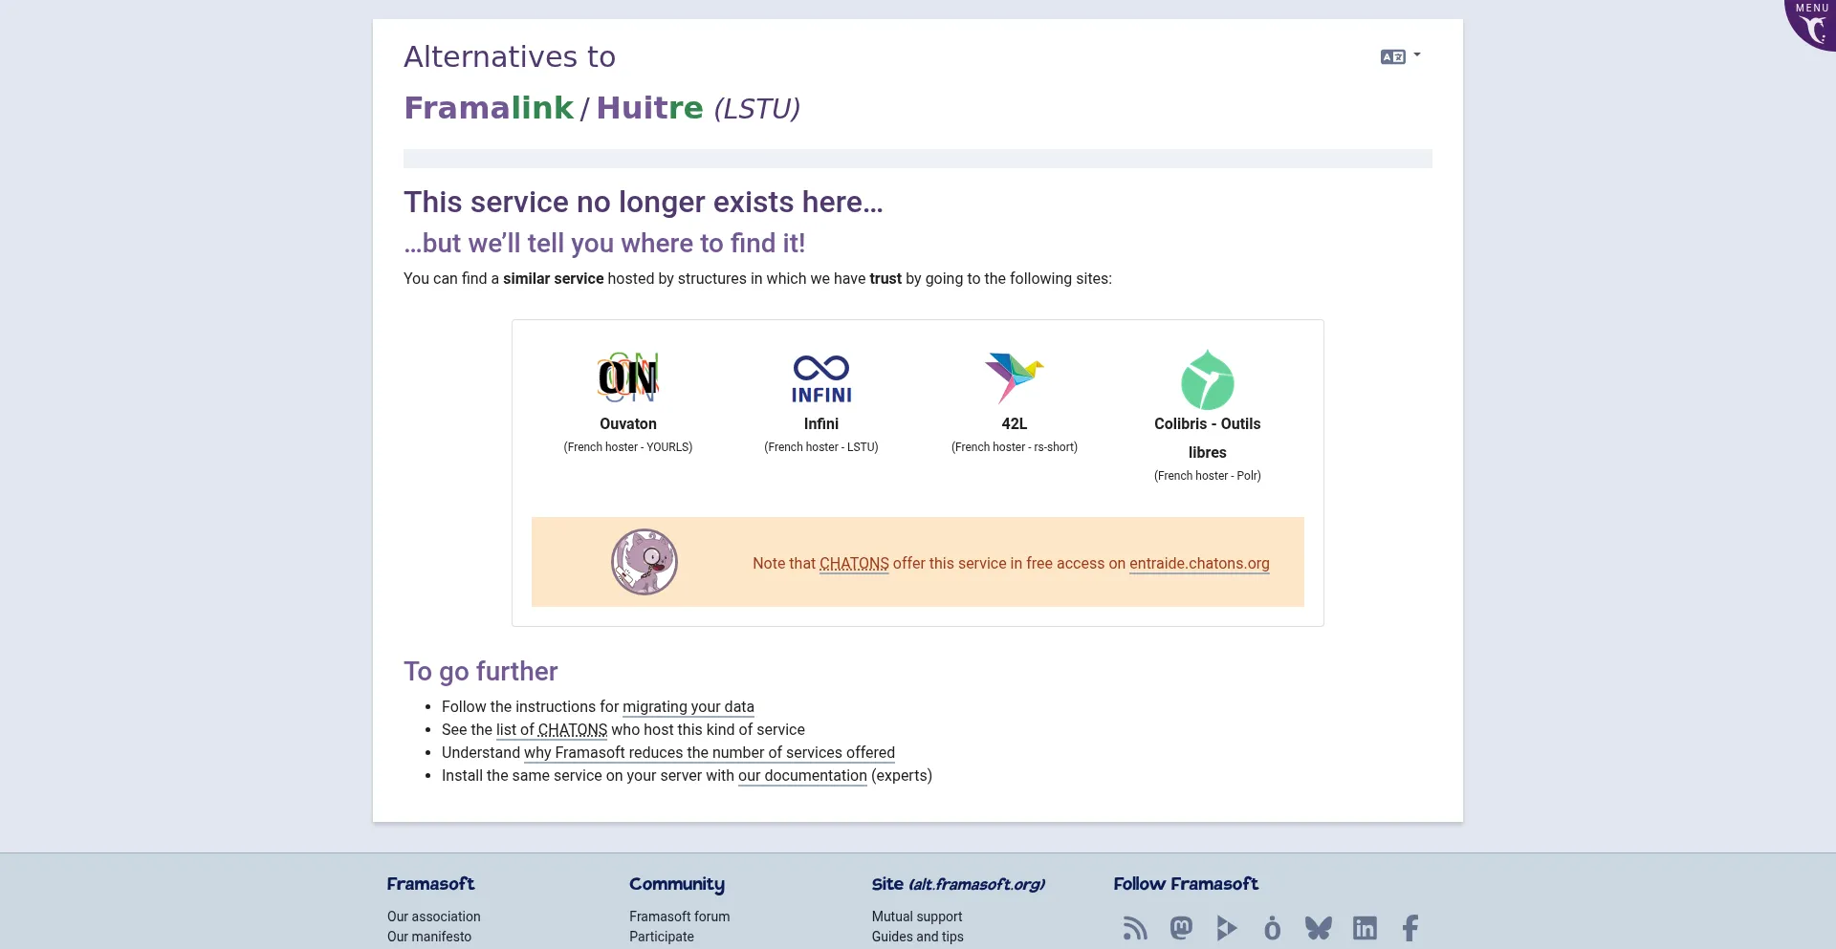Click the 42L hummingbird logo
Viewport: 1836px width, 949px height.
click(x=1015, y=377)
